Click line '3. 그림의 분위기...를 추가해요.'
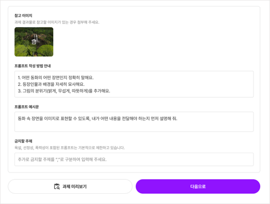270x204 pixels. (x=64, y=91)
